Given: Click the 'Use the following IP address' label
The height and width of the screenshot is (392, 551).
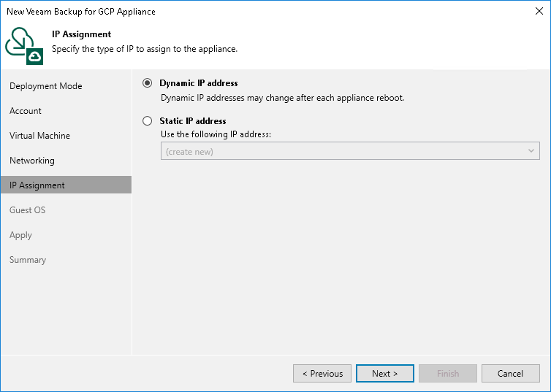Looking at the screenshot, I should [216, 134].
